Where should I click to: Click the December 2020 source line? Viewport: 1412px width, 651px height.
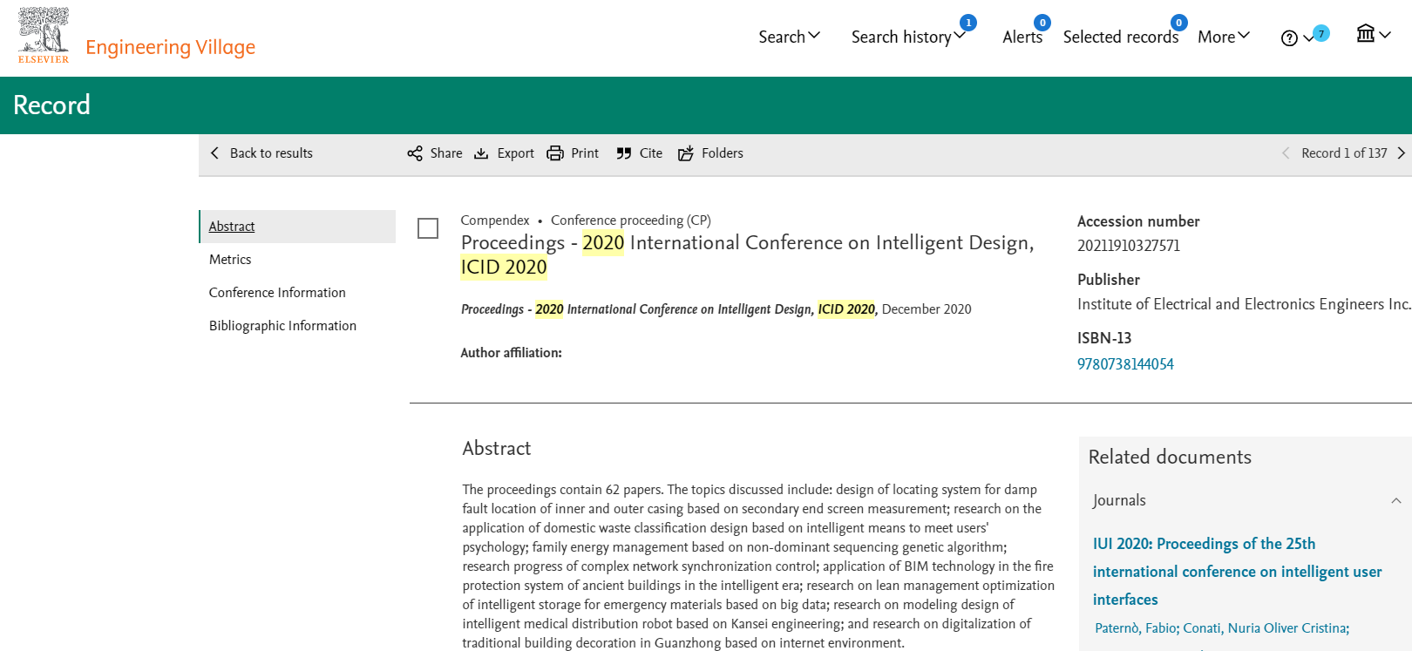[927, 309]
